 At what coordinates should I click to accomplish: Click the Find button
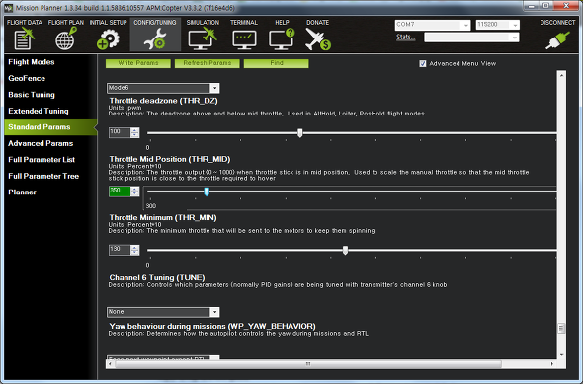[x=277, y=63]
